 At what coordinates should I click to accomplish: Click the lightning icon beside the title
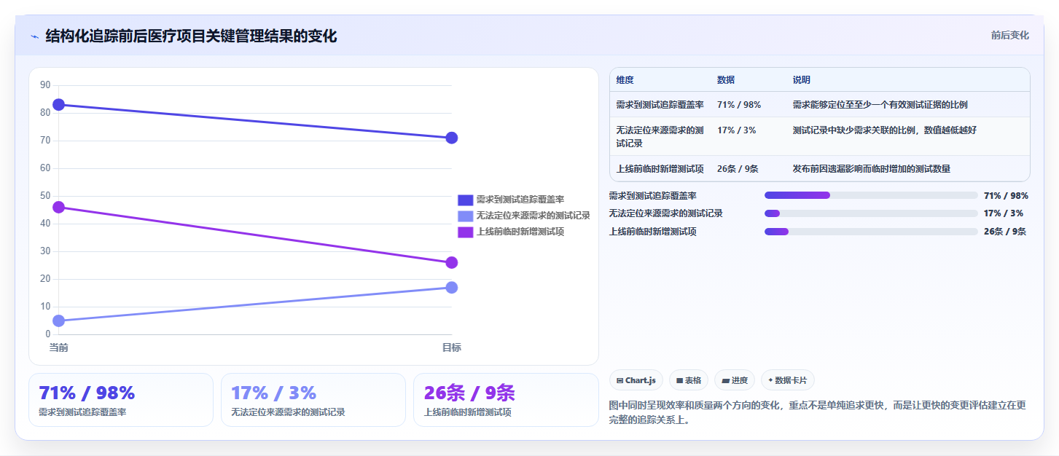click(x=34, y=36)
